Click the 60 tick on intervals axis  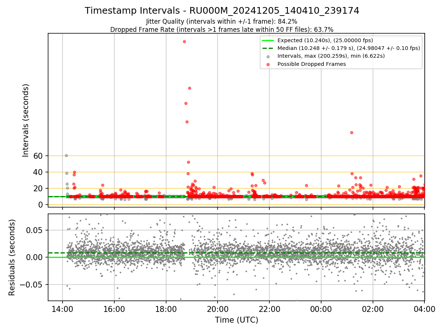coord(39,156)
